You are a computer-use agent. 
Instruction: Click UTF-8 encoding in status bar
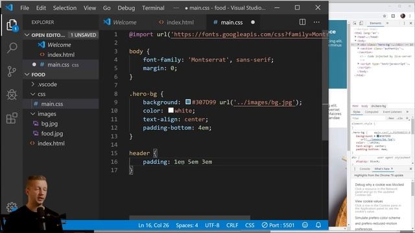tap(212, 225)
